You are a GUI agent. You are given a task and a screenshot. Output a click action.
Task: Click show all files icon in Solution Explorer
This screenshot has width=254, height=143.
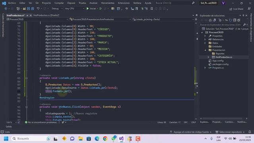click(x=239, y=20)
